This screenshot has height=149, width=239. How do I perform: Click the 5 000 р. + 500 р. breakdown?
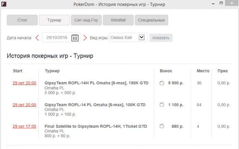click(x=60, y=93)
